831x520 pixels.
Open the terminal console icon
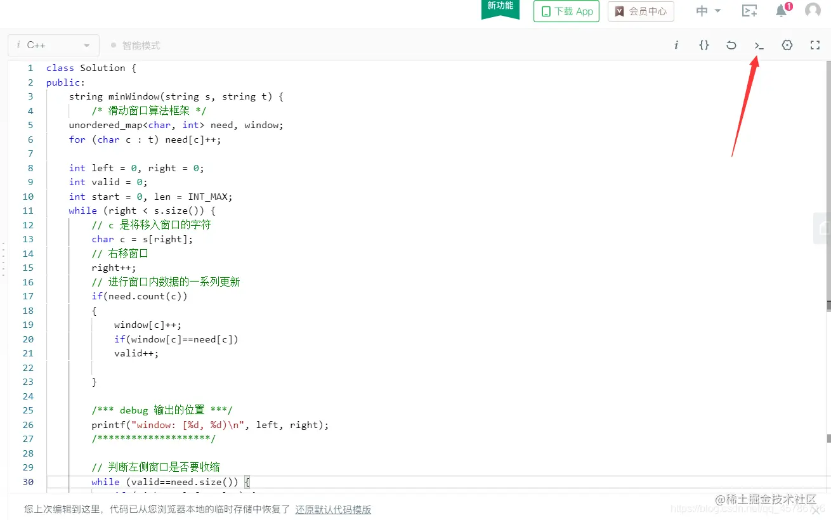click(x=759, y=46)
